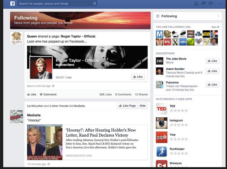Open notifications globe icon
This screenshot has height=169, width=227.
(x=210, y=4)
